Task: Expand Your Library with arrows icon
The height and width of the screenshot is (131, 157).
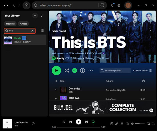Action: [42, 16]
